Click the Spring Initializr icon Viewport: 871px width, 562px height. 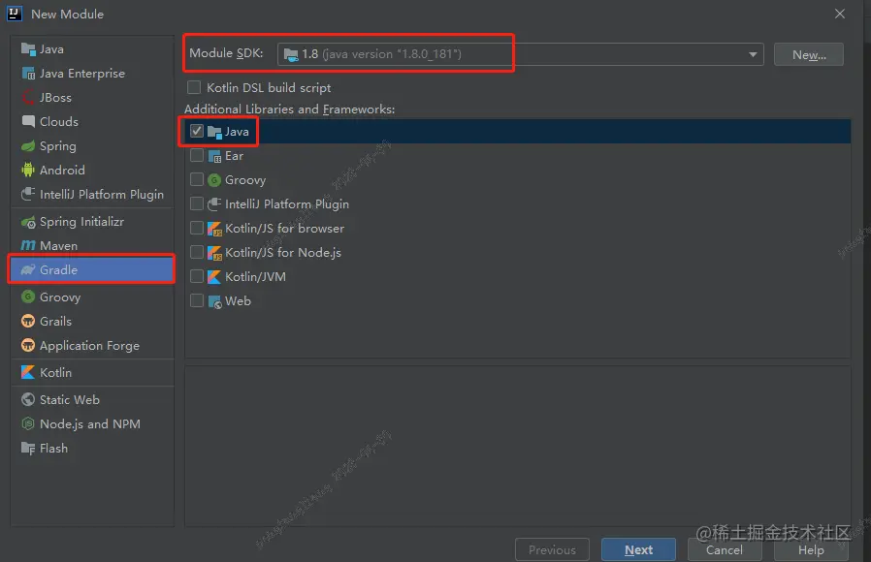pyautogui.click(x=28, y=222)
